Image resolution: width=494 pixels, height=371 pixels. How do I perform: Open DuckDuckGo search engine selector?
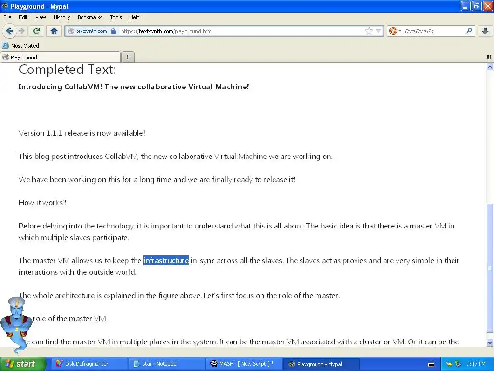click(x=395, y=31)
